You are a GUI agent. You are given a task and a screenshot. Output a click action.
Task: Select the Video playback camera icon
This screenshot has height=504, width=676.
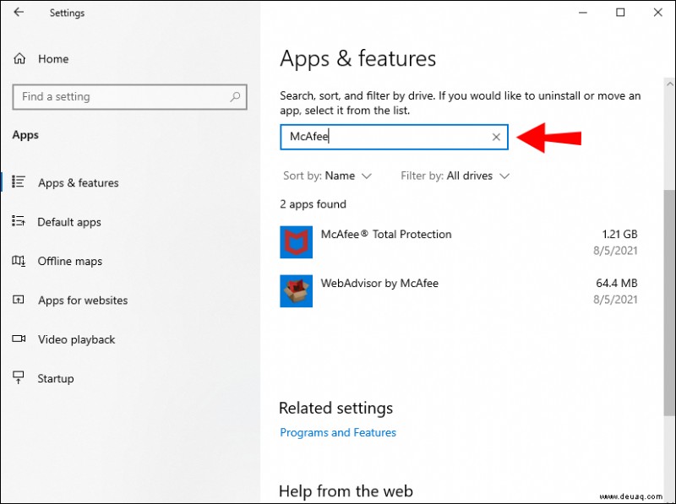(19, 339)
